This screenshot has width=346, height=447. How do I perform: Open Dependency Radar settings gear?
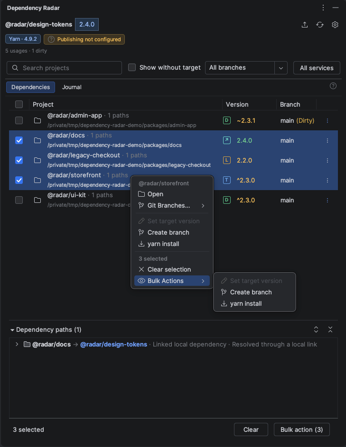coord(335,25)
